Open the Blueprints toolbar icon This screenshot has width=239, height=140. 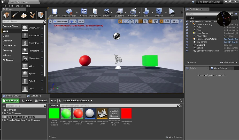(x=119, y=12)
